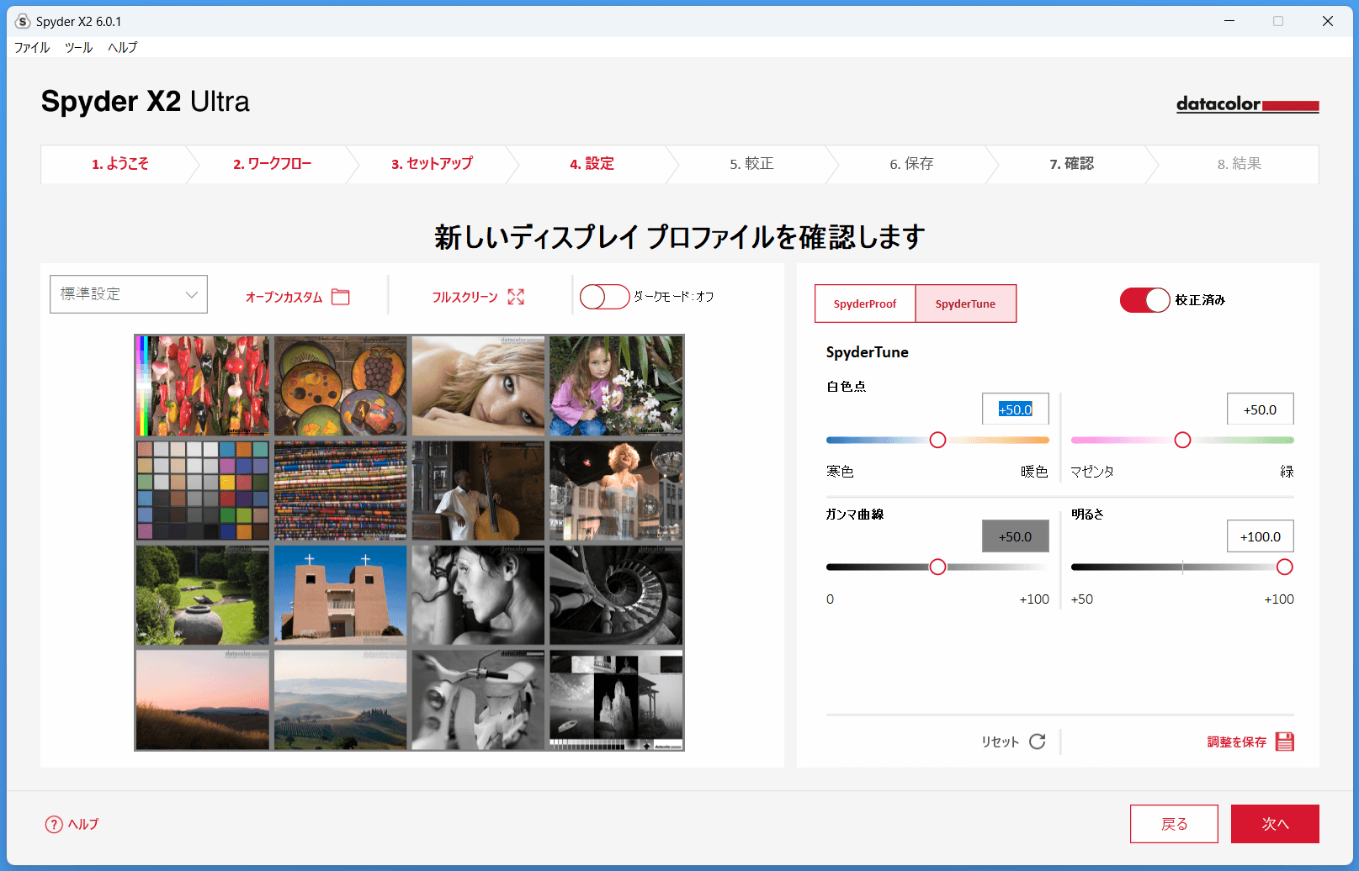This screenshot has height=871, width=1359.
Task: Select the black-and-white woman portrait thumbnail
Action: coord(478,595)
